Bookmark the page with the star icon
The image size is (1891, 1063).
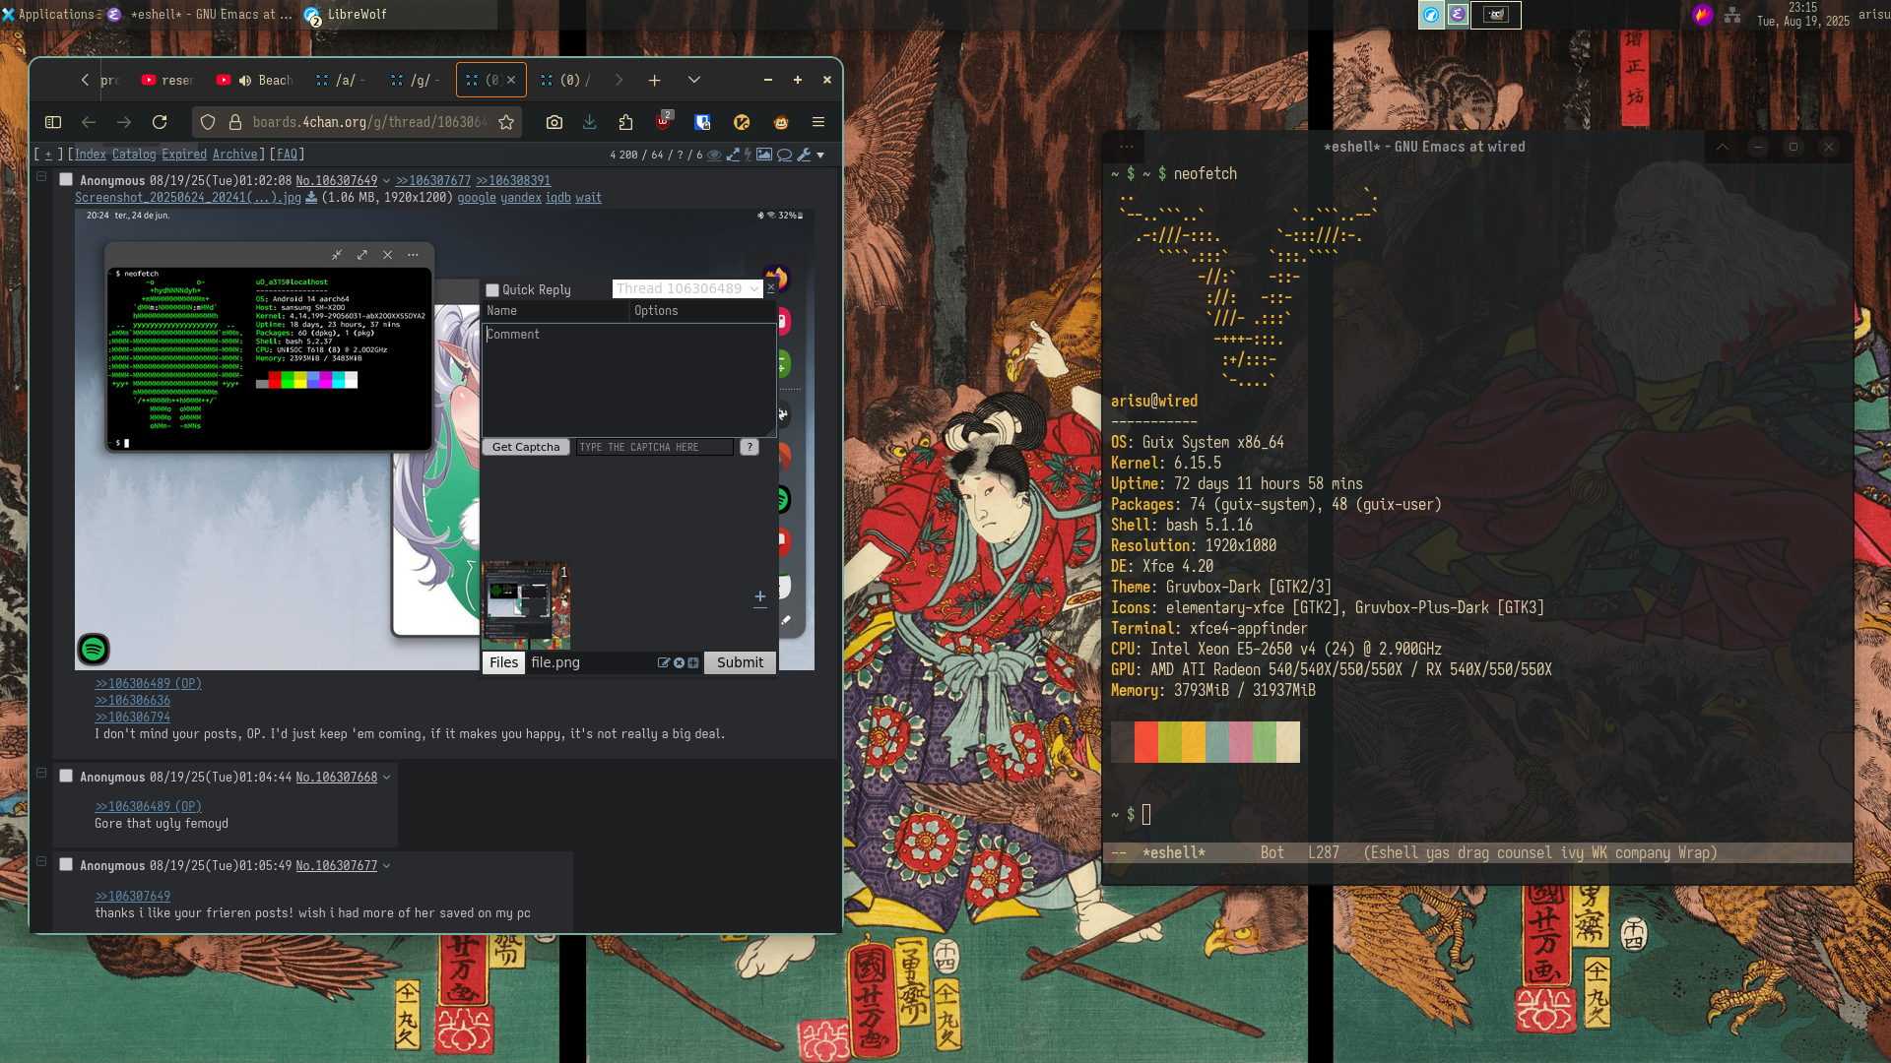point(506,122)
